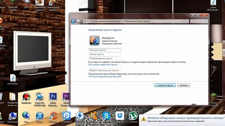Go back with the blue back arrow button

(73, 21)
